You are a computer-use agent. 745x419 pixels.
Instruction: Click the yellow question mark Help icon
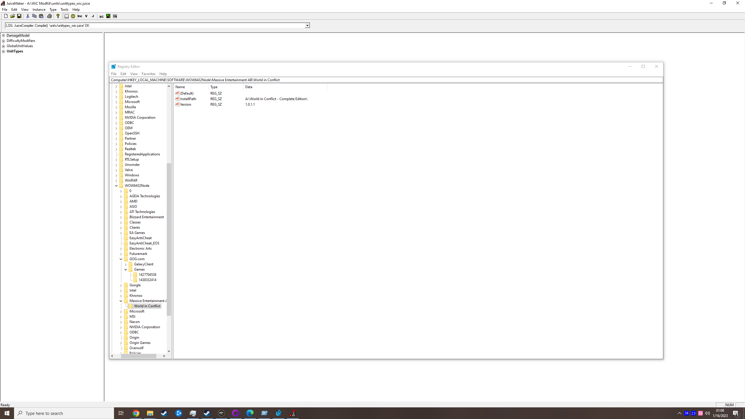point(58,16)
